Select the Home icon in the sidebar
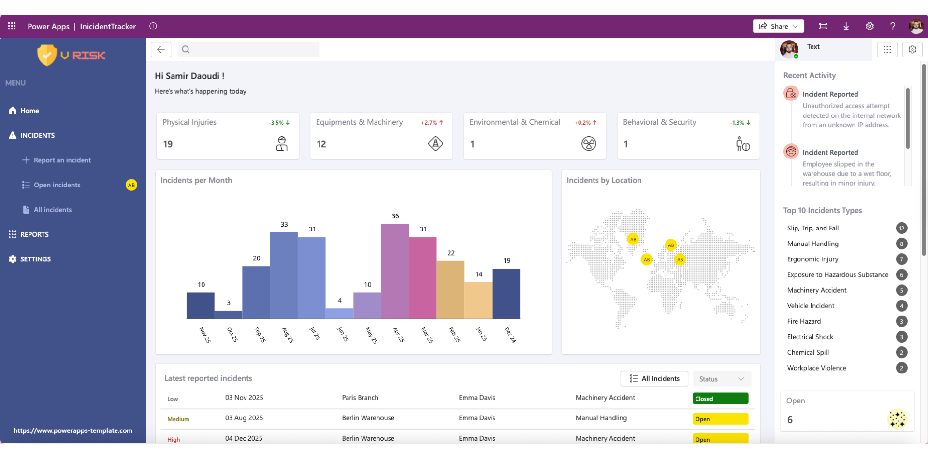The width and height of the screenshot is (928, 459). click(x=11, y=110)
